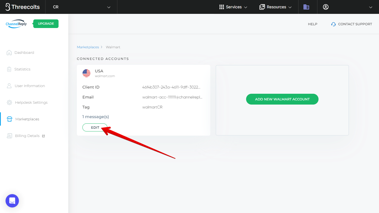
Task: Open the CR account dropdown
Action: click(x=81, y=7)
